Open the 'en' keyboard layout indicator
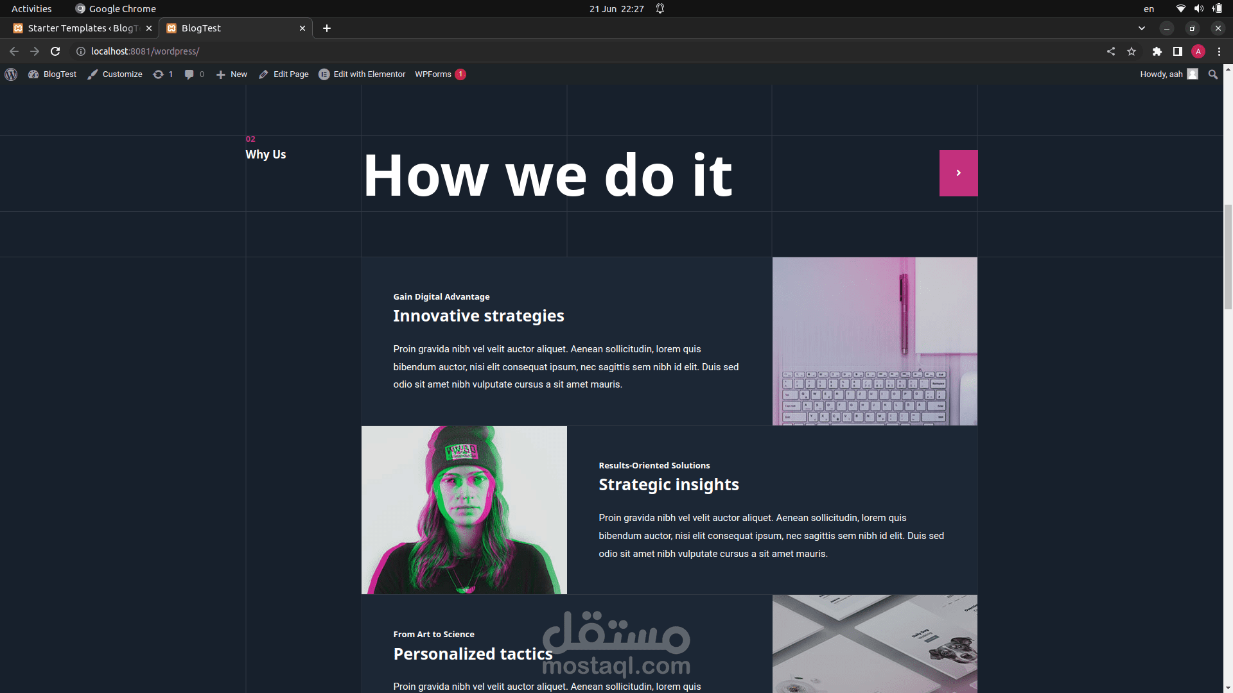 pos(1149,8)
